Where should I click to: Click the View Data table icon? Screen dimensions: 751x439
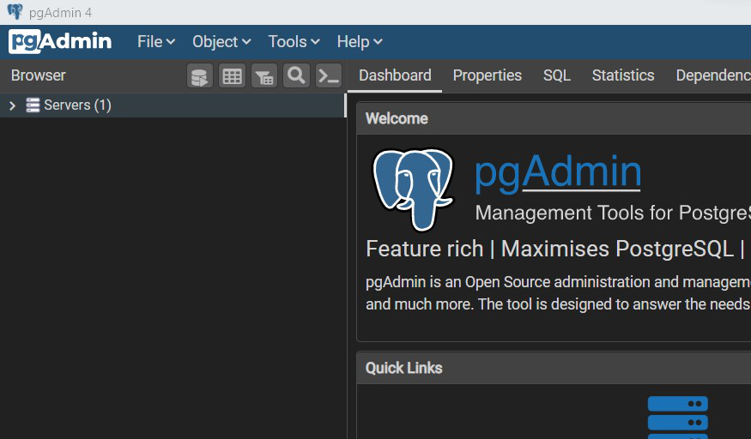(232, 76)
